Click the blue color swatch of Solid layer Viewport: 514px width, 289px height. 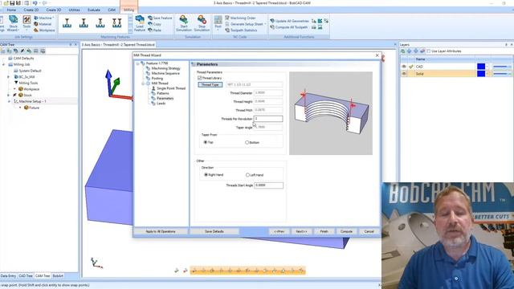[x=481, y=74]
